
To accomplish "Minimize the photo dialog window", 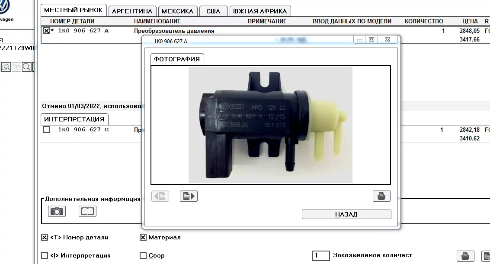I will 360,39.
